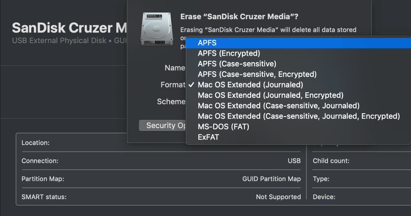Choose MS-DOS (FAT) format
The width and height of the screenshot is (411, 216).
[223, 126]
